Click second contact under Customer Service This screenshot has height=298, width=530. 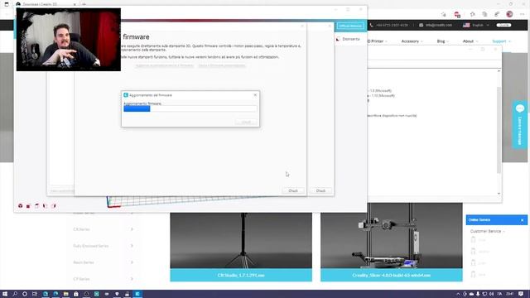[x=479, y=252]
